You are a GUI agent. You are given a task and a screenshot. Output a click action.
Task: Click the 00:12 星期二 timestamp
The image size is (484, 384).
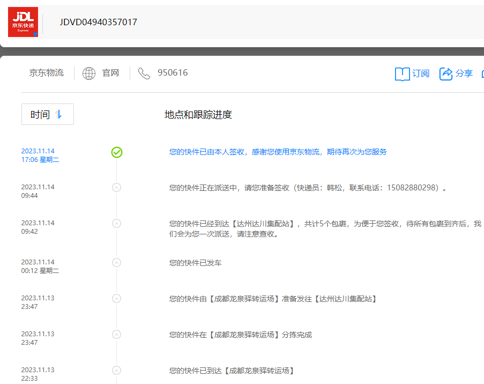(x=40, y=271)
